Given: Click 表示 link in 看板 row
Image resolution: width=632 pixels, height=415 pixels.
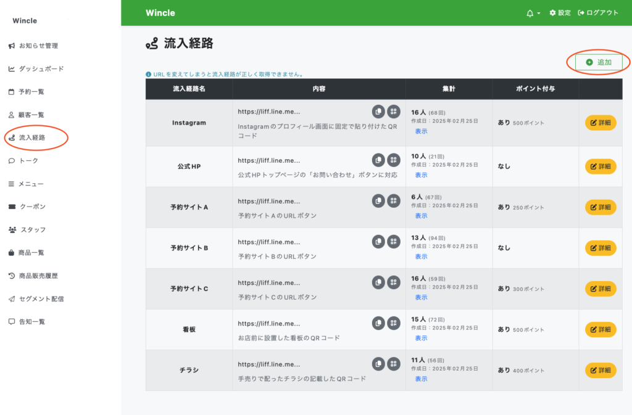Looking at the screenshot, I should 421,338.
